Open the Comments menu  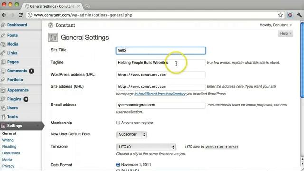pyautogui.click(x=17, y=71)
